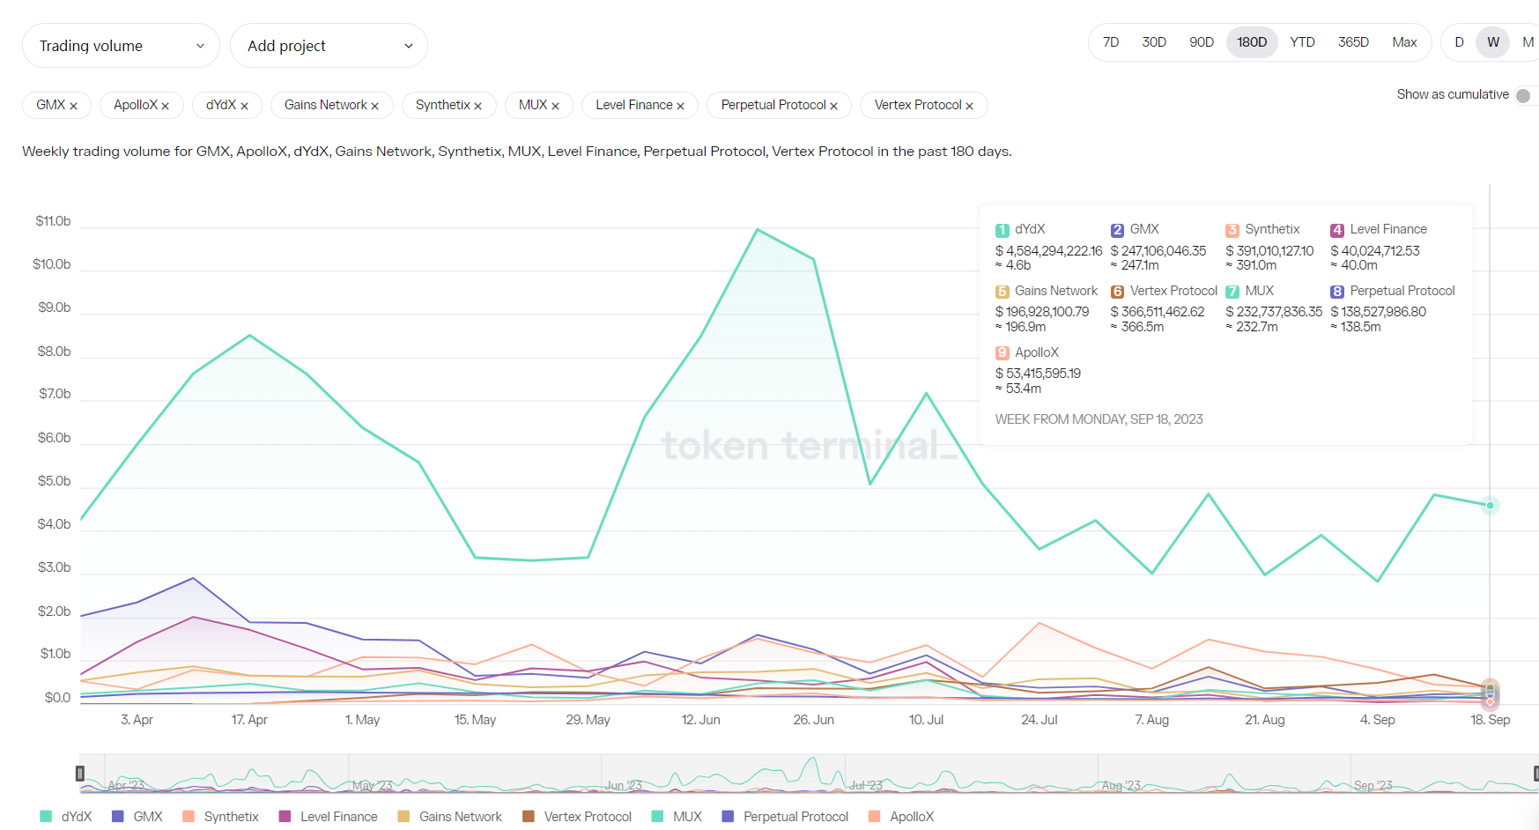The height and width of the screenshot is (830, 1539).
Task: Click the 3. Apr x-axis label
Action: click(x=137, y=720)
